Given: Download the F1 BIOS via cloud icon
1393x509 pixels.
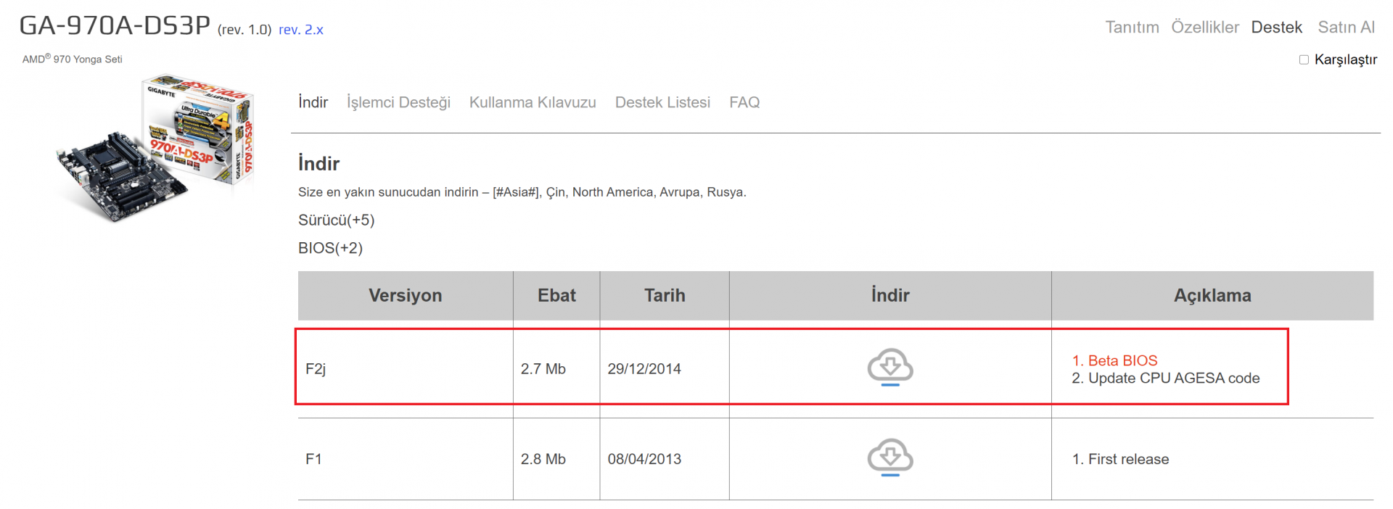Looking at the screenshot, I should (x=890, y=458).
